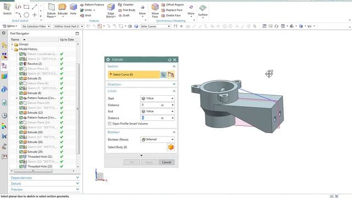This screenshot has height=198, width=352.
Task: Click the Apply button
Action: [149, 162]
